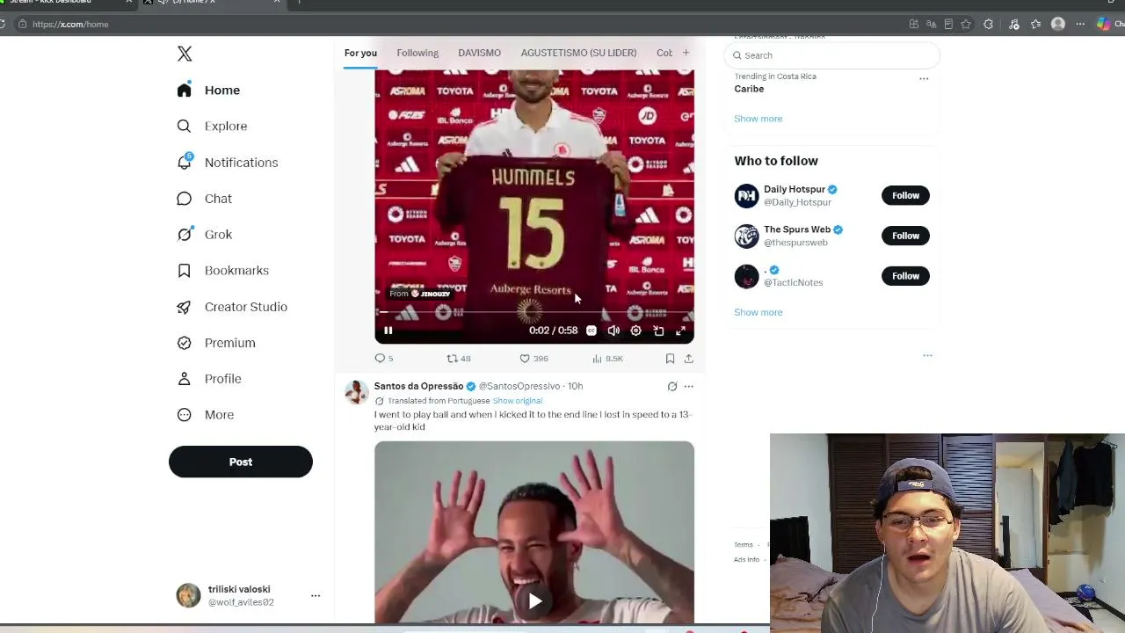1125x633 pixels.
Task: Click the X logo in the sidebar
Action: (185, 54)
